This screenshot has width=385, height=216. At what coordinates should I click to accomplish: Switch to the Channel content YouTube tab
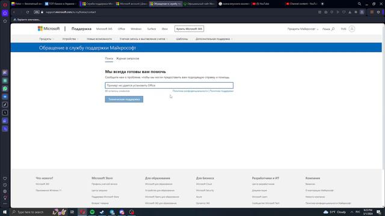pos(302,4)
